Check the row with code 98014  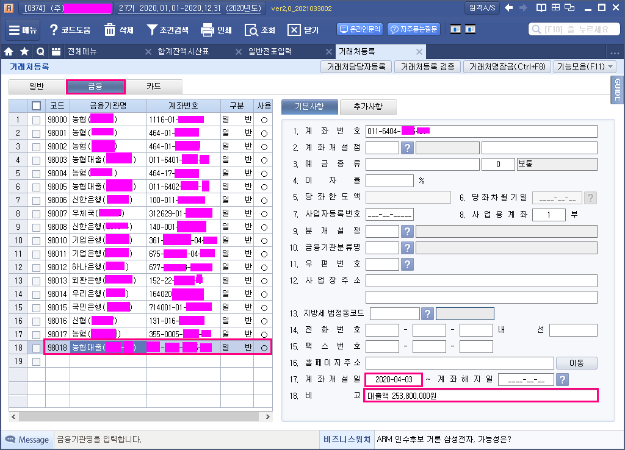36,295
